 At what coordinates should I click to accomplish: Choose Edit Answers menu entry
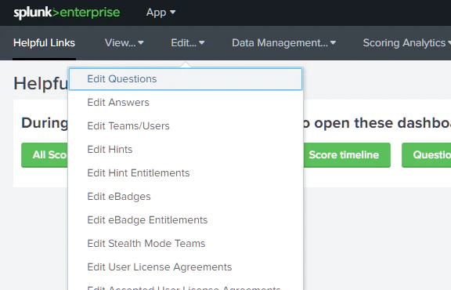pyautogui.click(x=186, y=103)
